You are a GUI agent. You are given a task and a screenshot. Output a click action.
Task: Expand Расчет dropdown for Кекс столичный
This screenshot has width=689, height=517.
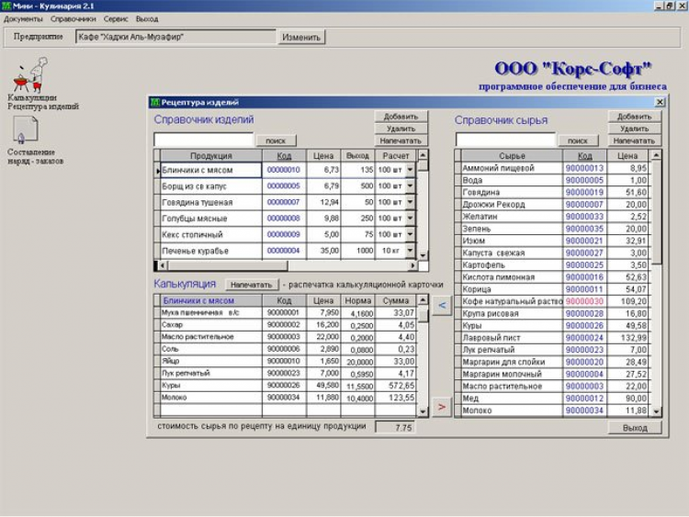pos(410,234)
